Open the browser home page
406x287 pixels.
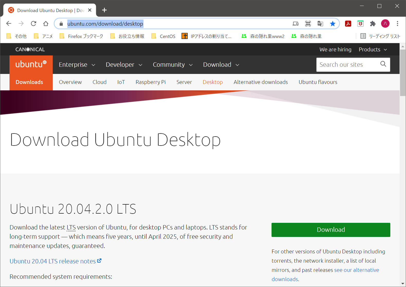(x=46, y=24)
